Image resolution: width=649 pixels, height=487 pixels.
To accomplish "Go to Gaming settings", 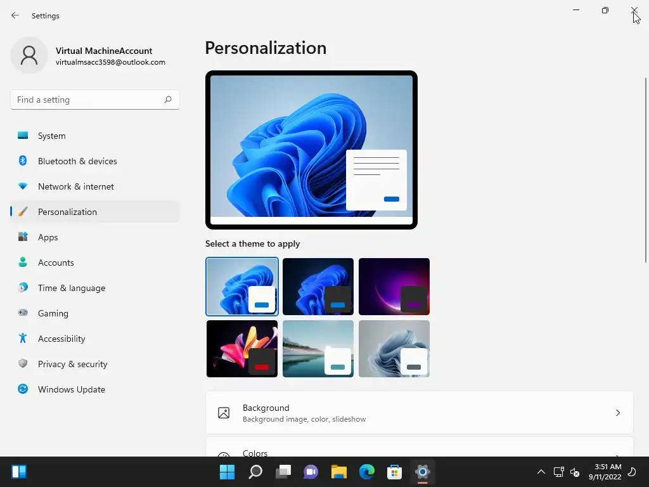I will pos(95,313).
